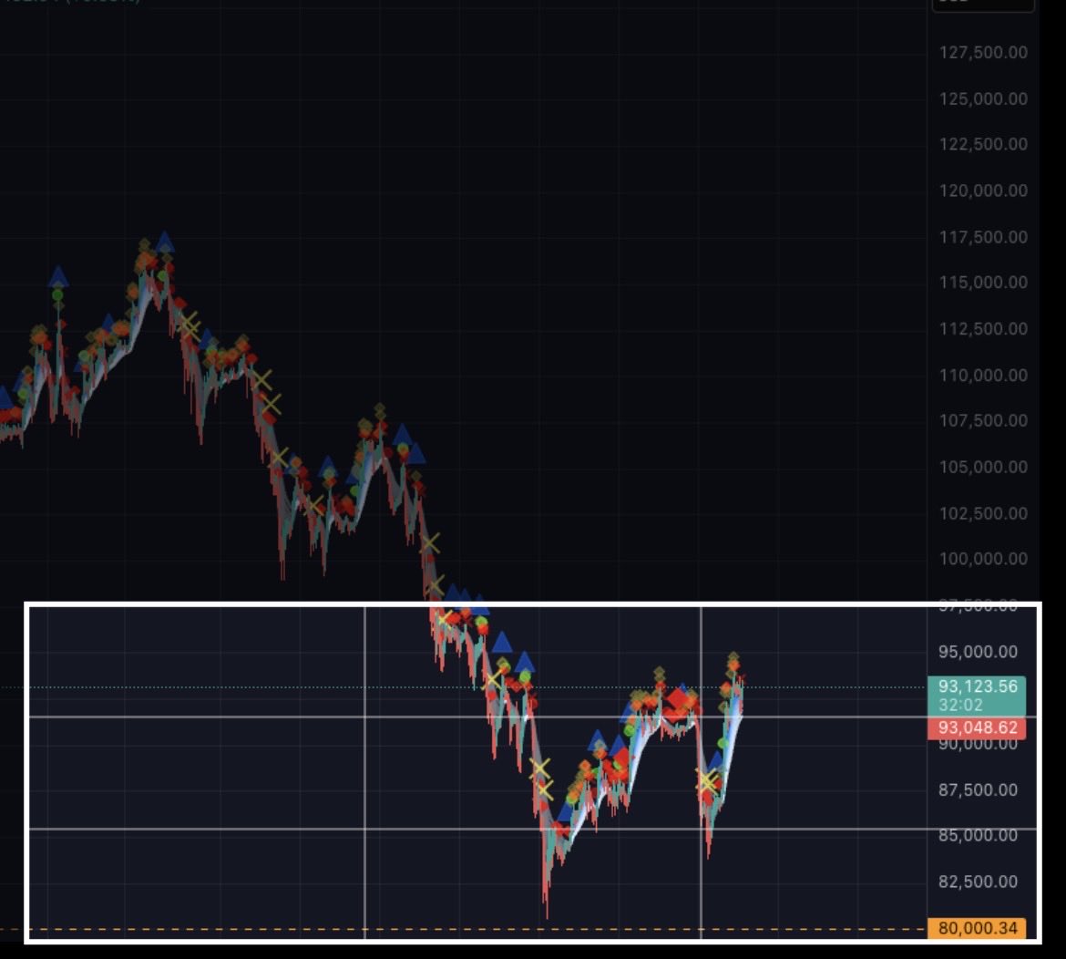Click the 122,500.00 price axis label
This screenshot has height=959, width=1066.
pos(983,144)
